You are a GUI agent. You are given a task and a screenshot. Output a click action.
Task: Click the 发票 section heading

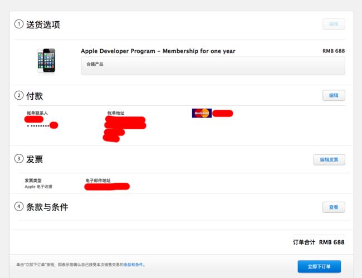(35, 159)
